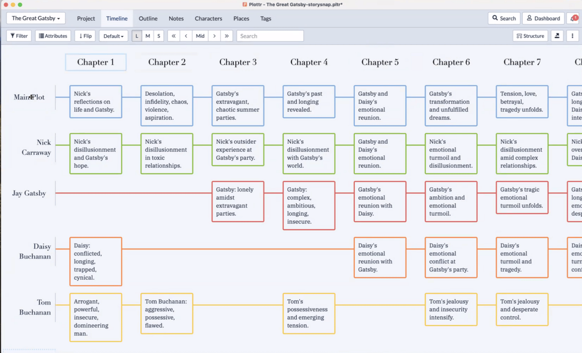Image resolution: width=582 pixels, height=353 pixels.
Task: Open card "Tom's jealousy and insecurity intensify."
Action: [451, 309]
